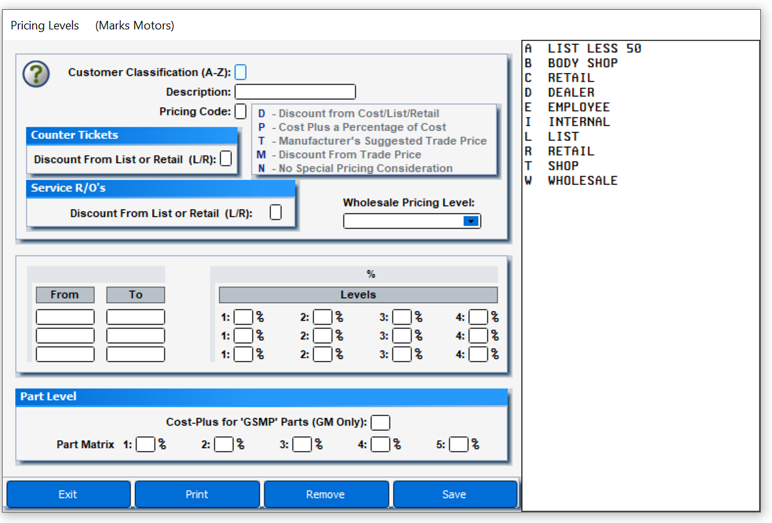
Task: Click the Service R/O's discount L/R box
Action: pyautogui.click(x=275, y=212)
